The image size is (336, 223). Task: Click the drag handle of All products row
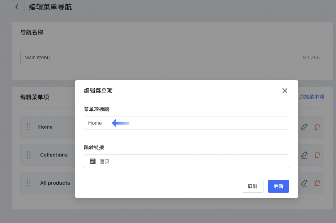tap(28, 183)
